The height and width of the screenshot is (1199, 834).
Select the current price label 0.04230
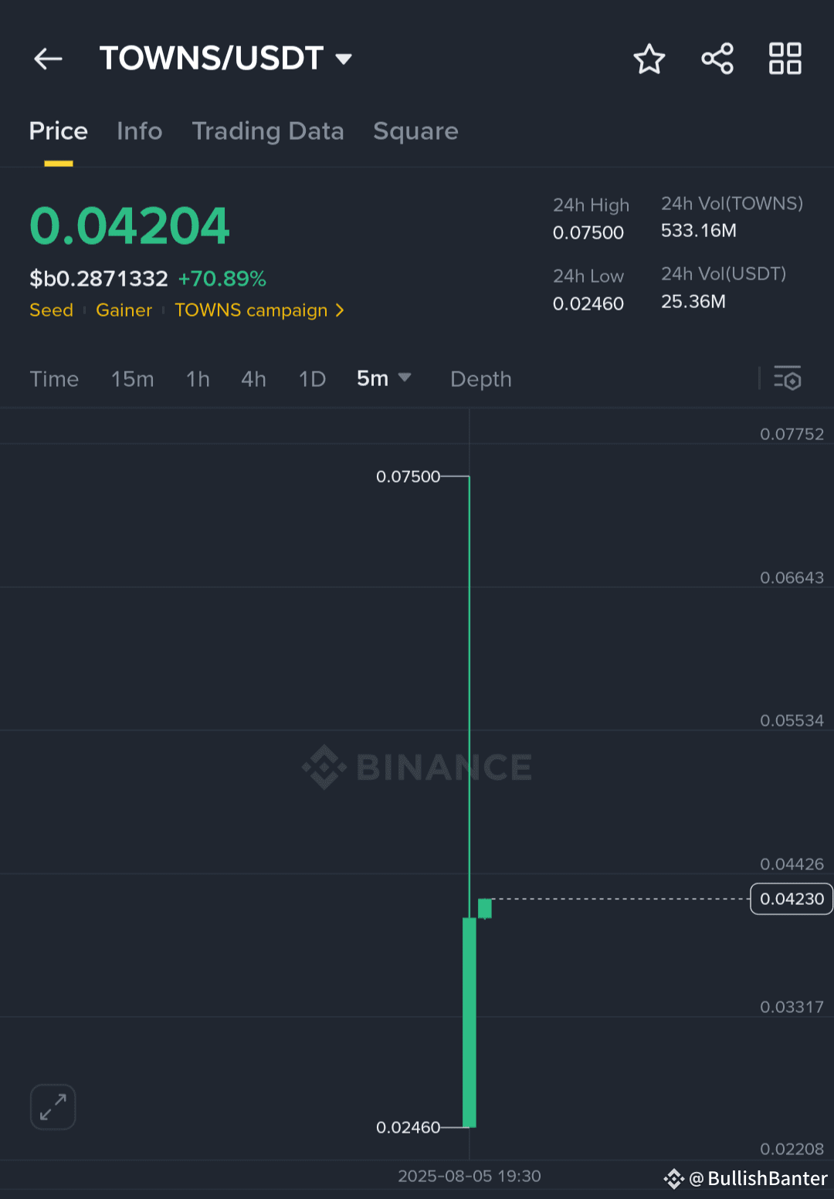[x=790, y=899]
